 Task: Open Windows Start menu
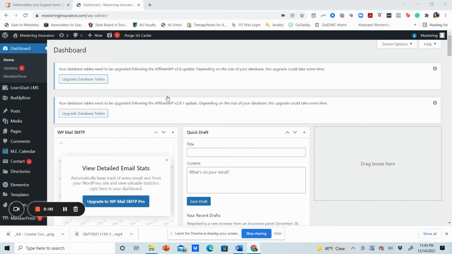7,248
